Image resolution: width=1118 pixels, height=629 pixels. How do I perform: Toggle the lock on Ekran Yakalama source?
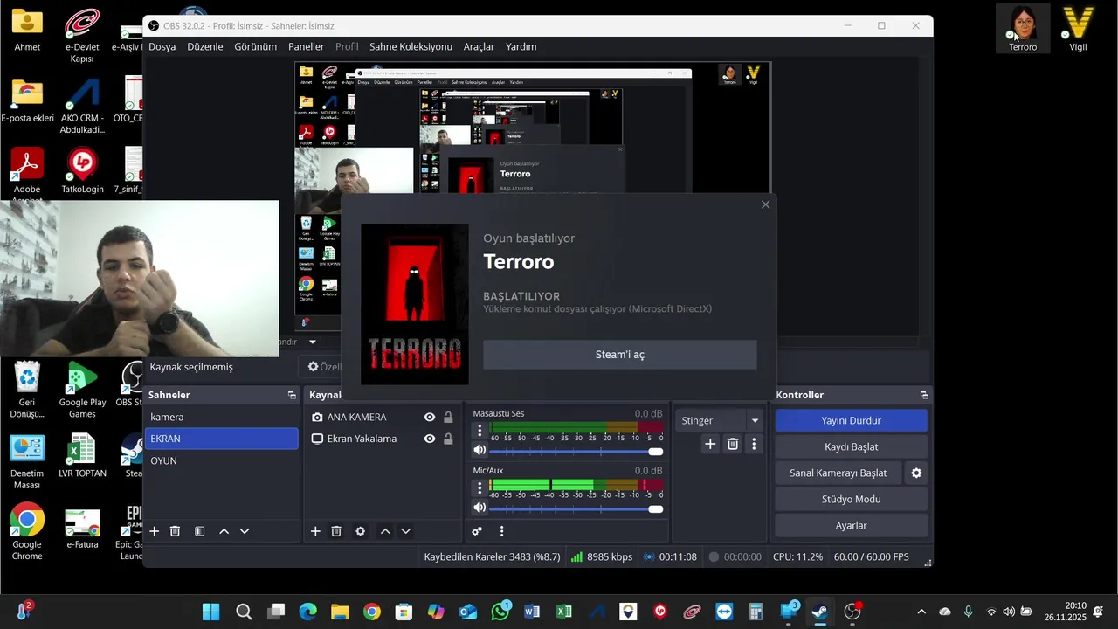[448, 439]
